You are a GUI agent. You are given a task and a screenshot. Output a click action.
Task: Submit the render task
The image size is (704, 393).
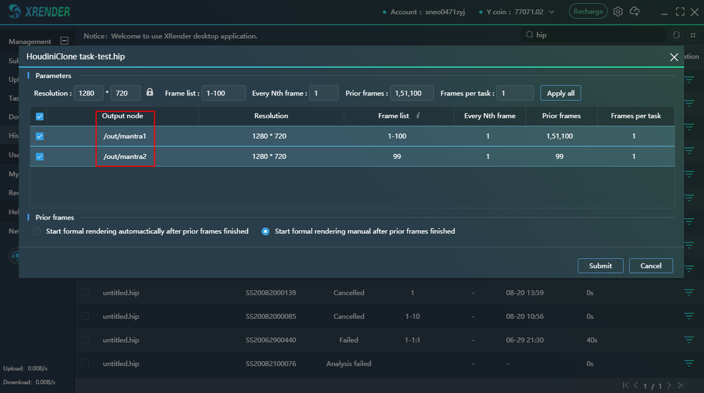[600, 265]
